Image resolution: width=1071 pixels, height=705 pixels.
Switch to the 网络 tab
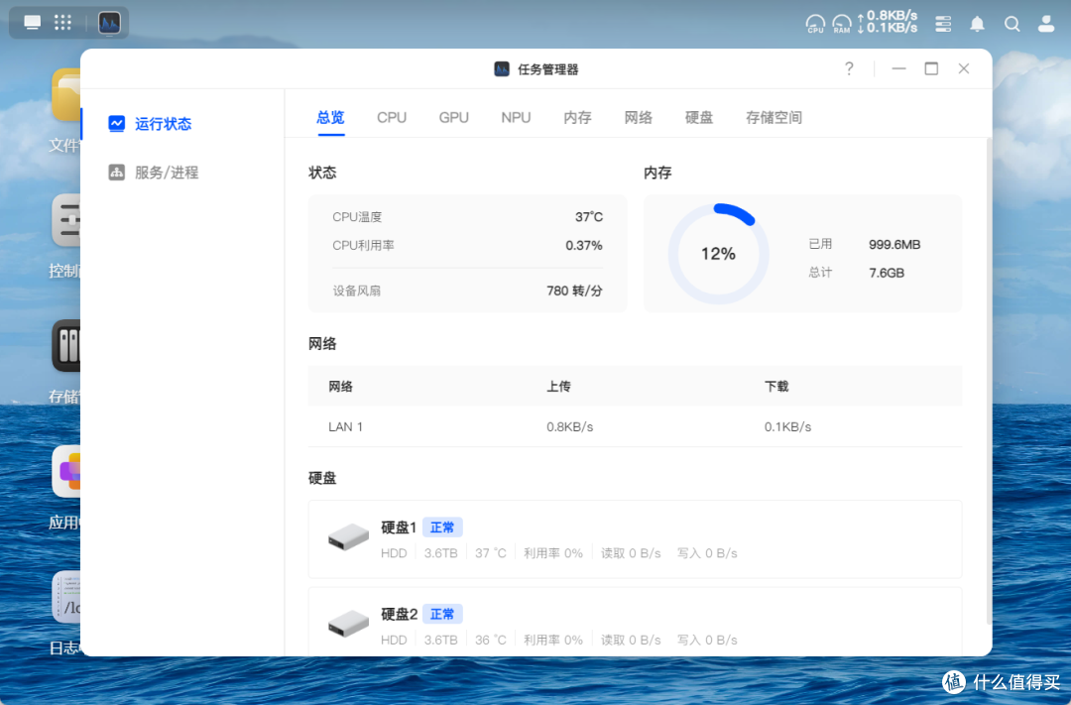(638, 117)
